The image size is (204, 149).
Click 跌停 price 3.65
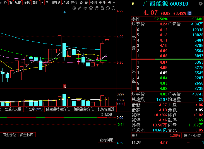click(199, 120)
